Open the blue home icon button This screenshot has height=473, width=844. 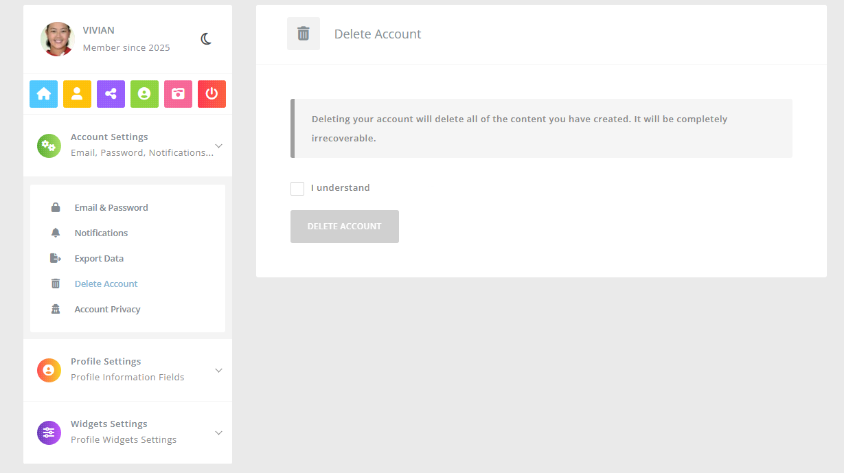tap(43, 94)
